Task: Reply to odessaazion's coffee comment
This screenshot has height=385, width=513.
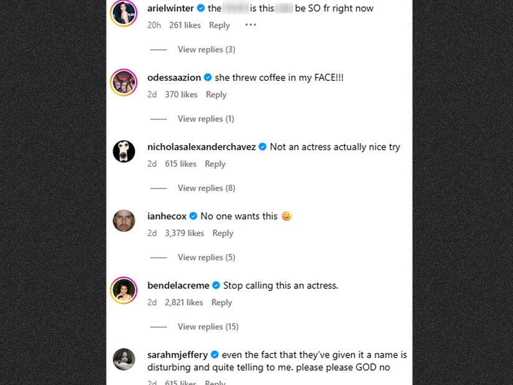Action: point(216,95)
